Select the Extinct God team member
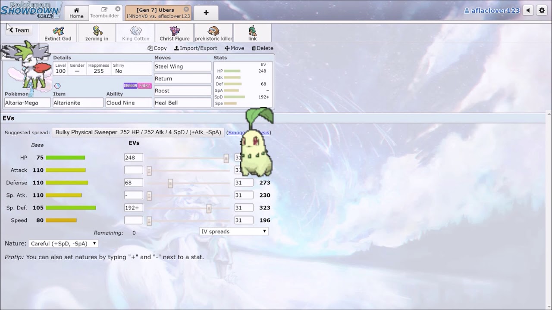The width and height of the screenshot is (552, 310). 58,33
